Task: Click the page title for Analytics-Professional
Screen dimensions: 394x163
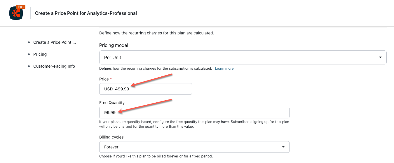Action: click(x=86, y=13)
